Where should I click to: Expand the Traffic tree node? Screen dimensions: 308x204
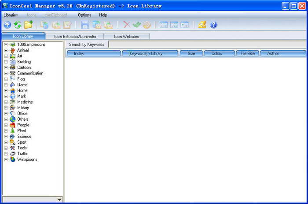click(x=6, y=154)
